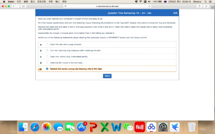
Task: Pick answer c about methylated spirits
Action: [x=47, y=57]
